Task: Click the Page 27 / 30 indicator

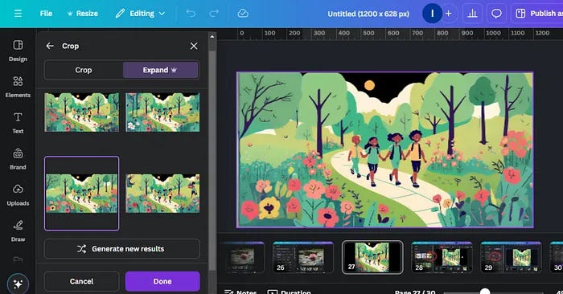Action: [x=415, y=292]
